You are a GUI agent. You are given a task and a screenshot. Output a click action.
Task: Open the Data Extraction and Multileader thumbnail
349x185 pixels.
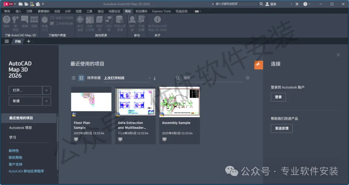[136, 102]
